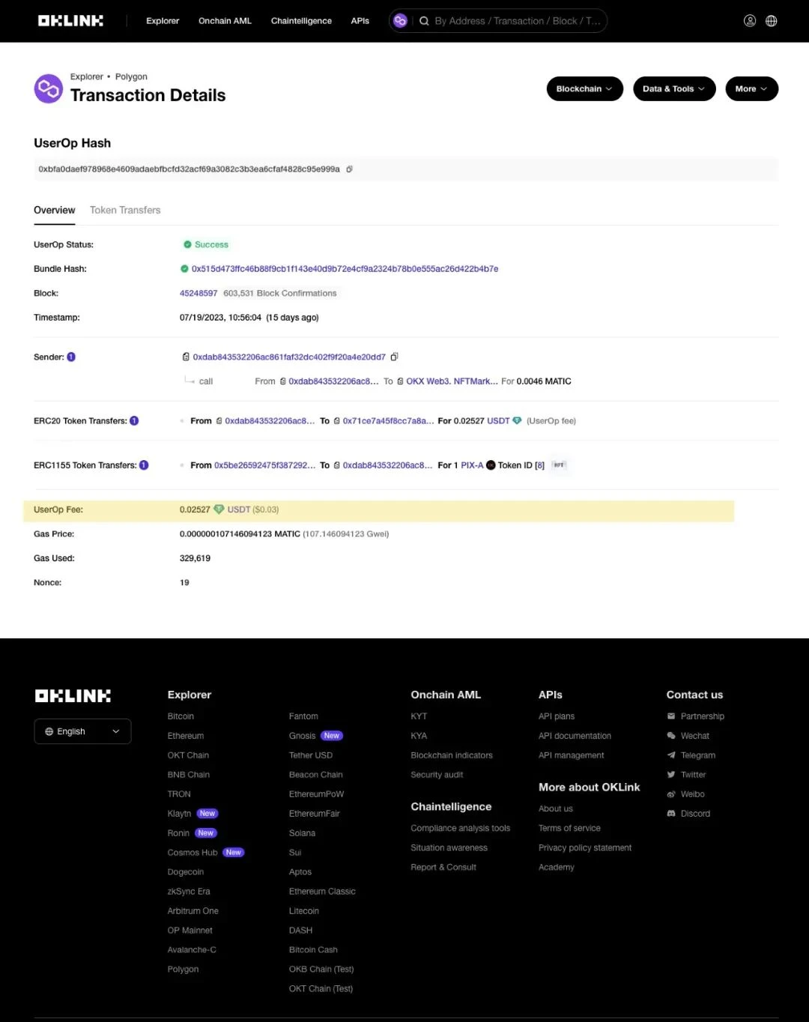
Task: Click the OKLink logo in header
Action: click(70, 21)
